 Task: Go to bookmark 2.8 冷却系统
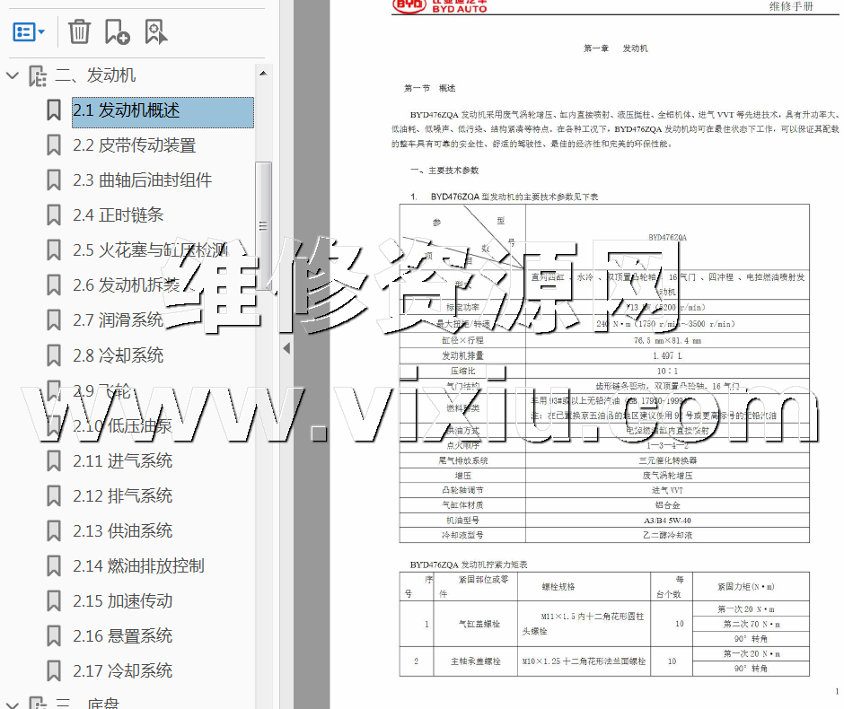pyautogui.click(x=118, y=355)
